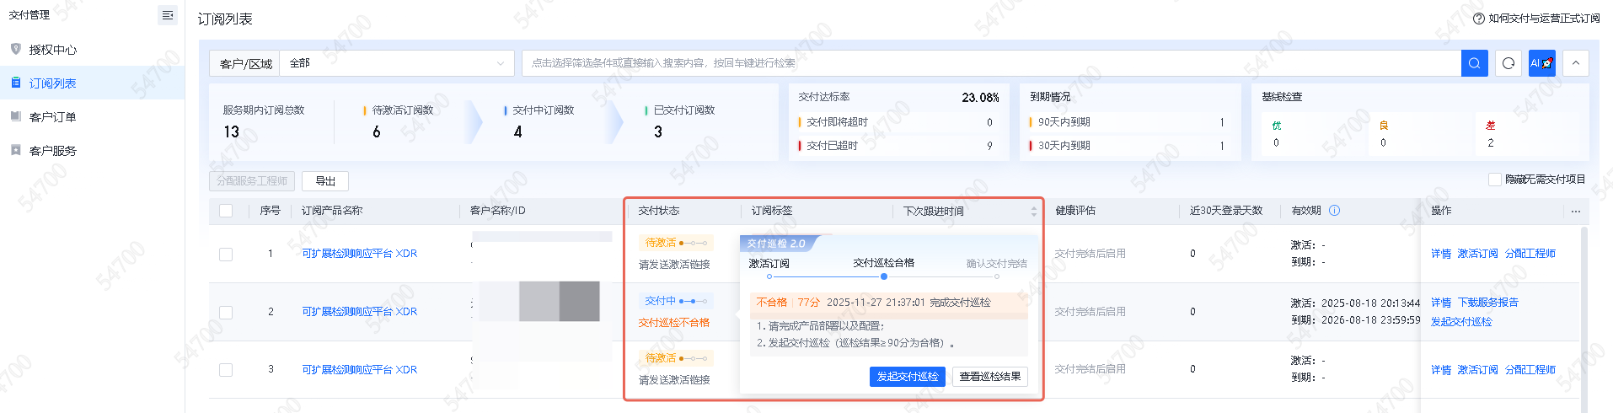
Task: Select the checkbox for row 2
Action: click(226, 312)
